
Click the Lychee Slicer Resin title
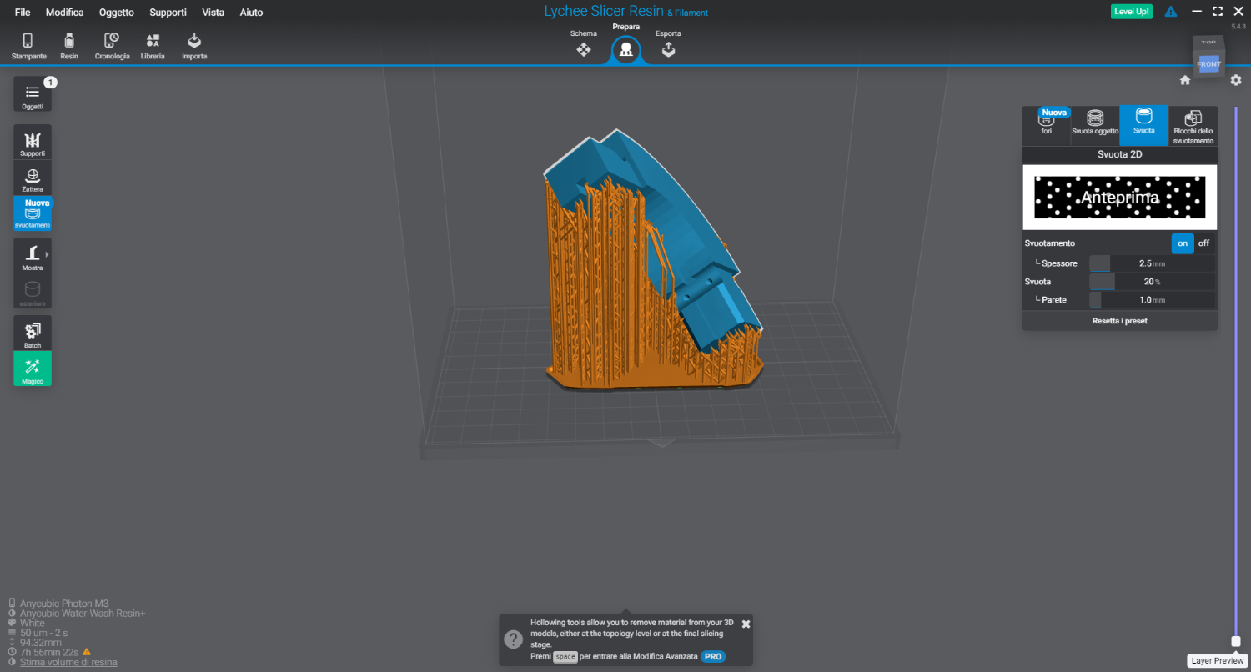tap(604, 12)
